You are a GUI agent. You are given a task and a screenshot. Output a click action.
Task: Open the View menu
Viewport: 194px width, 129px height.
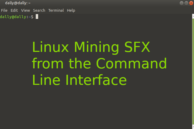(26, 10)
